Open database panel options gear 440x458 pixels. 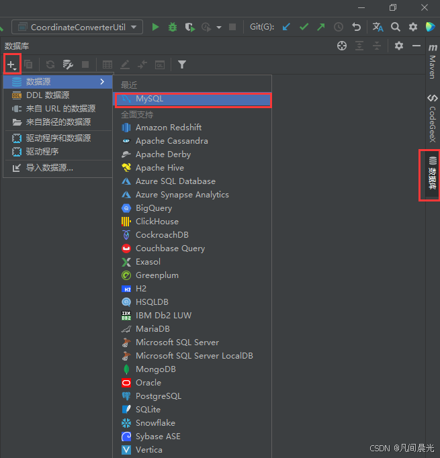point(399,46)
